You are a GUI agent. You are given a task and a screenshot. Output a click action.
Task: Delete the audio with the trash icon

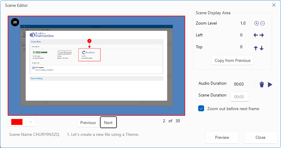click(262, 85)
